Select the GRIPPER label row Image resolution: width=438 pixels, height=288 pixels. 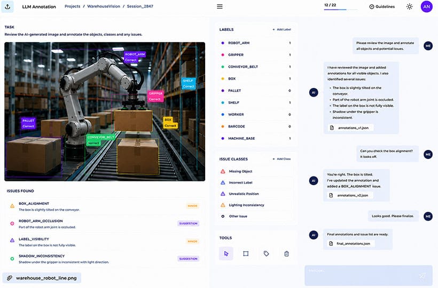pos(256,55)
